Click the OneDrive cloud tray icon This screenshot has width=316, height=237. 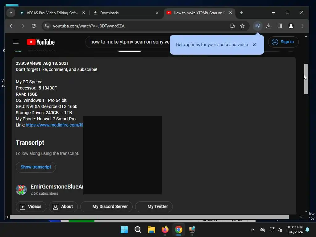(x=263, y=230)
